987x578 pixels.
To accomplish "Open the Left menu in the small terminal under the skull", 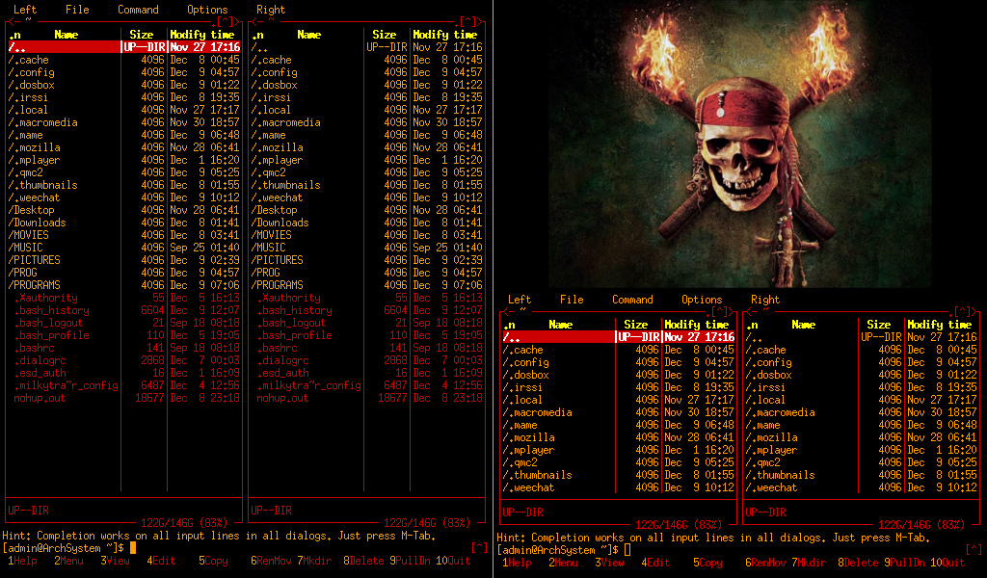I will (520, 300).
